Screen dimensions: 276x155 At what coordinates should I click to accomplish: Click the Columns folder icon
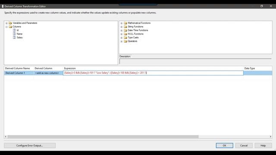coord(10,27)
